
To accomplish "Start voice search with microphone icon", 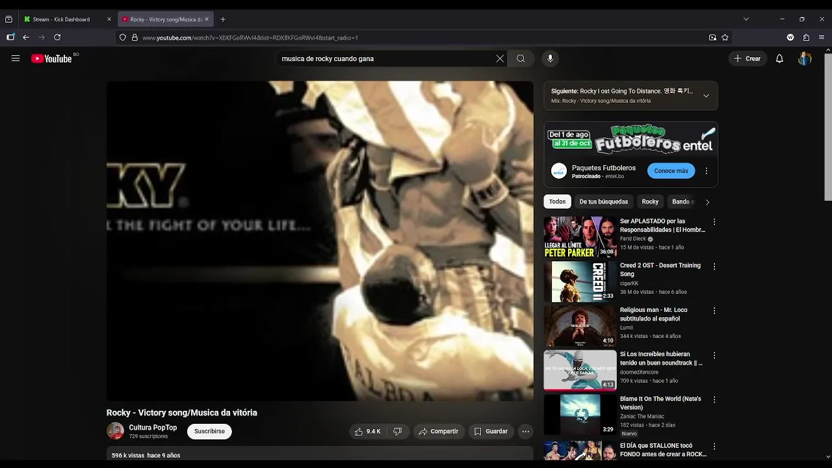I will tap(550, 58).
